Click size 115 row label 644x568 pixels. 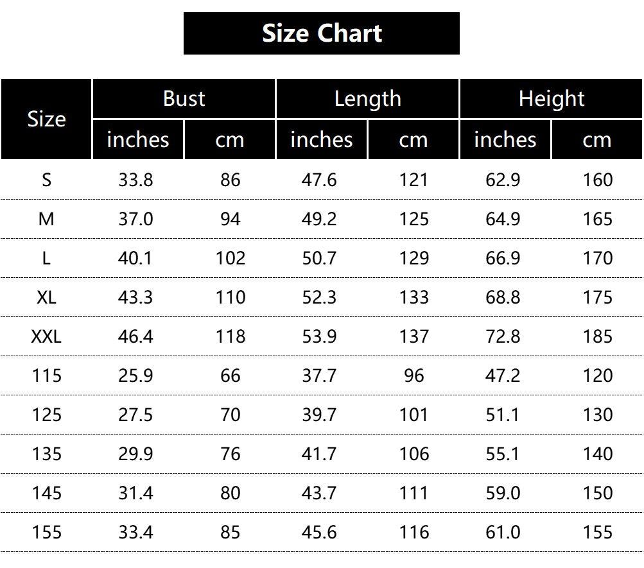click(46, 375)
